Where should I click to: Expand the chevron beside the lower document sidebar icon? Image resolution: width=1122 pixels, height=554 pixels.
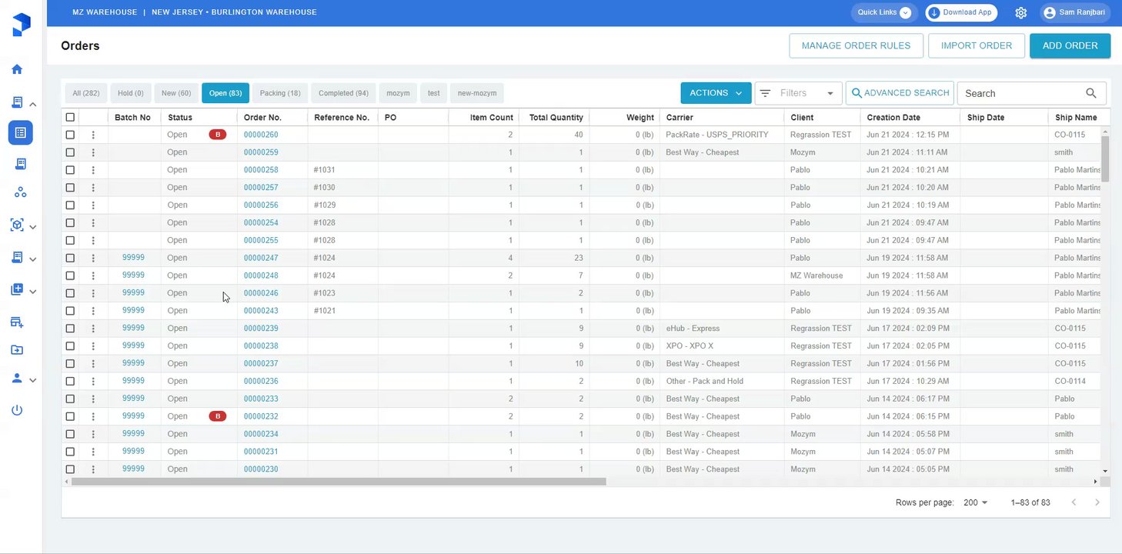point(33,259)
